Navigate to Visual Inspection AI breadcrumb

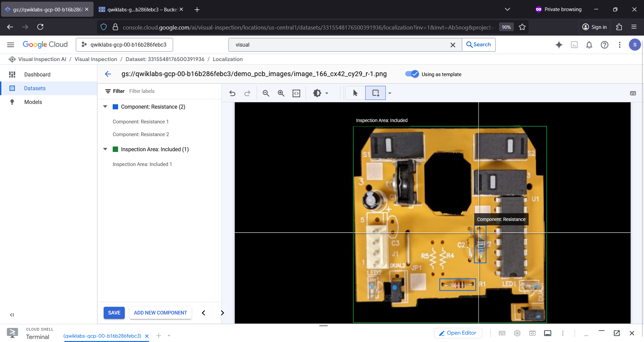[x=42, y=59]
